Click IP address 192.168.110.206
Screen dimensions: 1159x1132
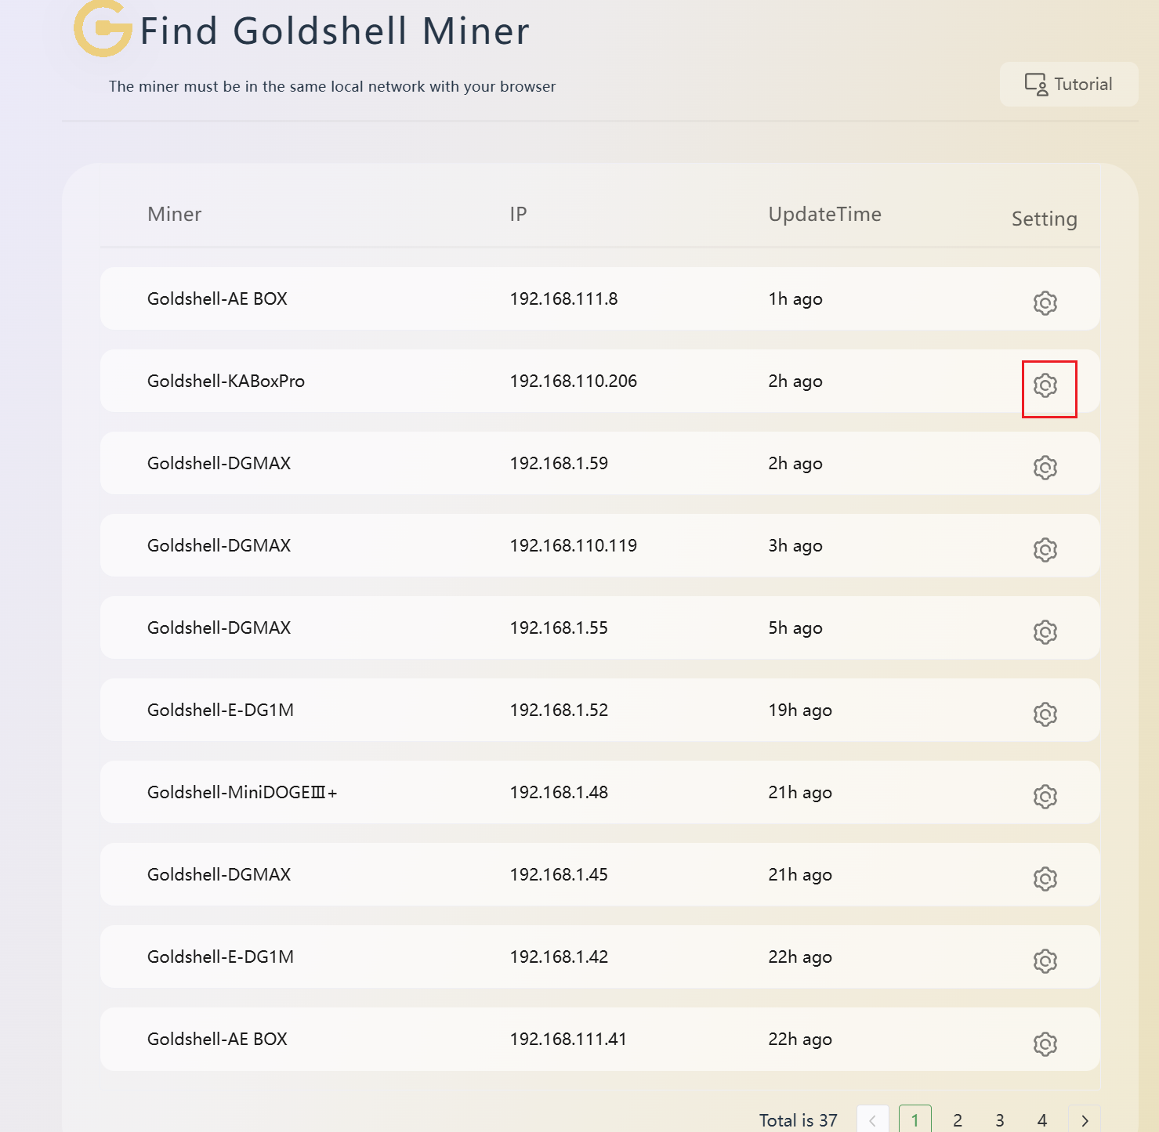pos(574,381)
